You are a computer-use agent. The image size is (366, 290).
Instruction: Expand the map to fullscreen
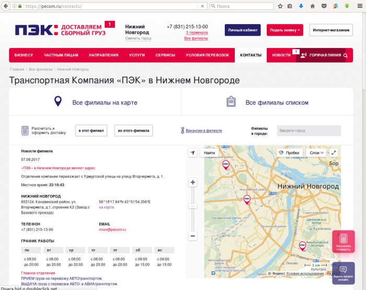pos(334,153)
